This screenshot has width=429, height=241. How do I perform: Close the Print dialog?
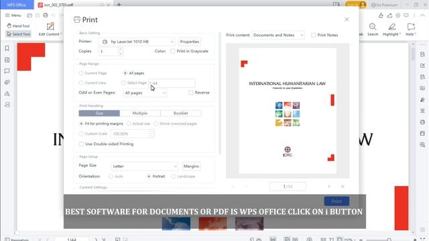pyautogui.click(x=347, y=19)
